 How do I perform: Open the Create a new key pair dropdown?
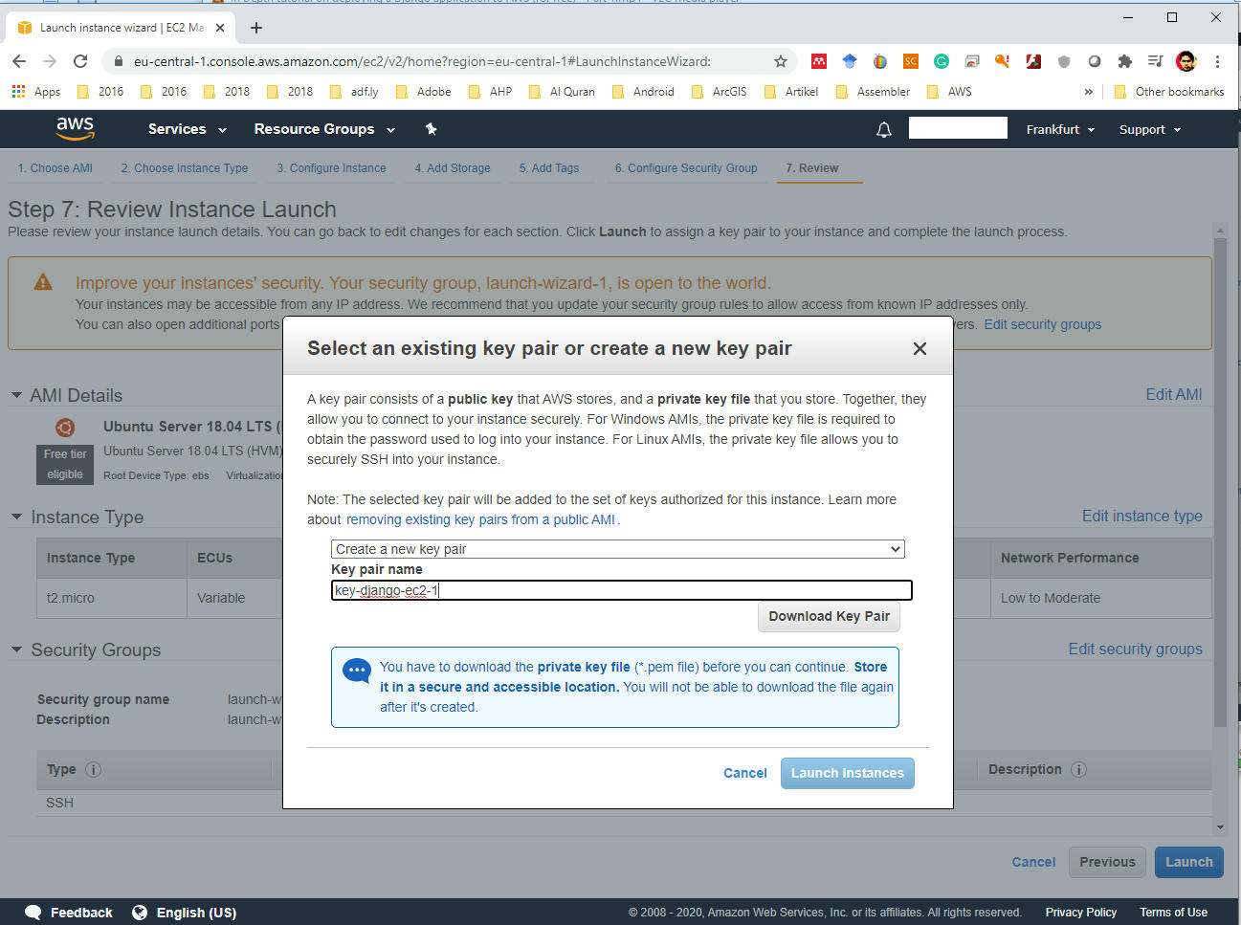617,549
